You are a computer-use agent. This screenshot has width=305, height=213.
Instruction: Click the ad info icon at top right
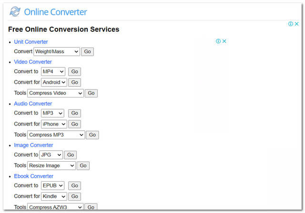coord(290,24)
